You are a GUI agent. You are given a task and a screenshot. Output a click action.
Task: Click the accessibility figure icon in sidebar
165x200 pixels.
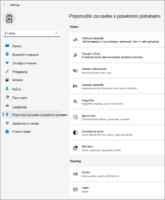pyautogui.click(x=7, y=114)
